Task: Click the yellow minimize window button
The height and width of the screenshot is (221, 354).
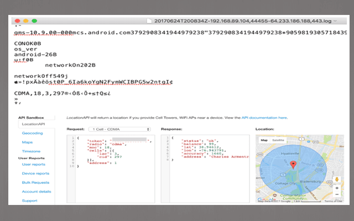Action: (27, 20)
